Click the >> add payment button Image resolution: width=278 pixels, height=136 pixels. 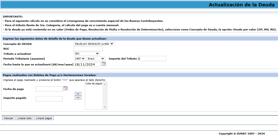point(78,94)
